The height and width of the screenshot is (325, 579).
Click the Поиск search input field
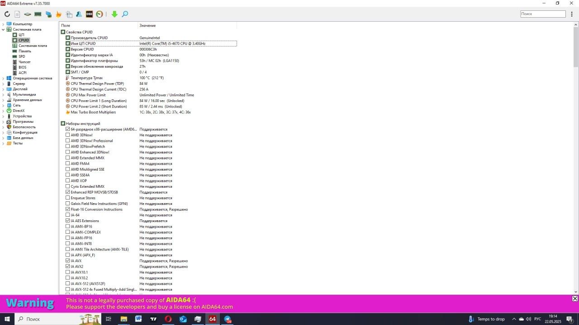[543, 14]
